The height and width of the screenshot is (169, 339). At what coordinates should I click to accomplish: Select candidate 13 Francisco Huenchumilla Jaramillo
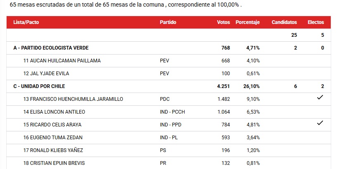tap(73, 99)
